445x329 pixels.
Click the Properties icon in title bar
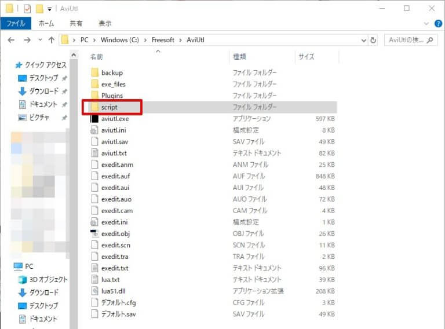click(27, 9)
